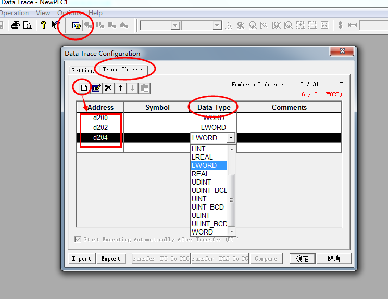The image size is (388, 299).
Task: Click the What's This pointer help icon
Action: (x=55, y=25)
